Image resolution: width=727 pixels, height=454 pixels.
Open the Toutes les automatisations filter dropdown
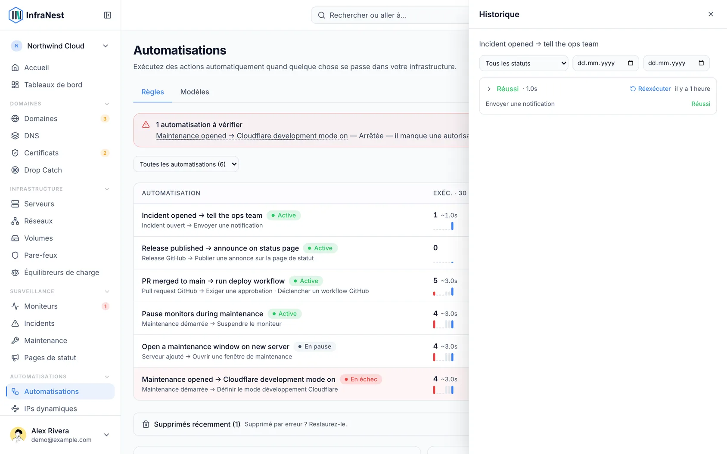point(186,164)
